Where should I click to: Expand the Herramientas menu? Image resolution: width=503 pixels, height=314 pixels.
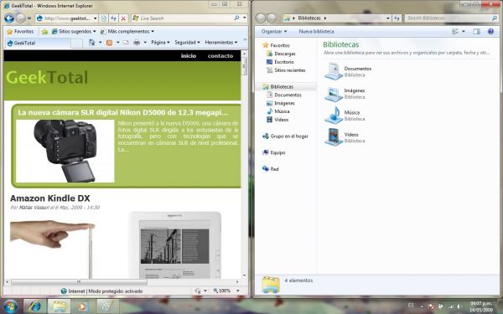[221, 43]
